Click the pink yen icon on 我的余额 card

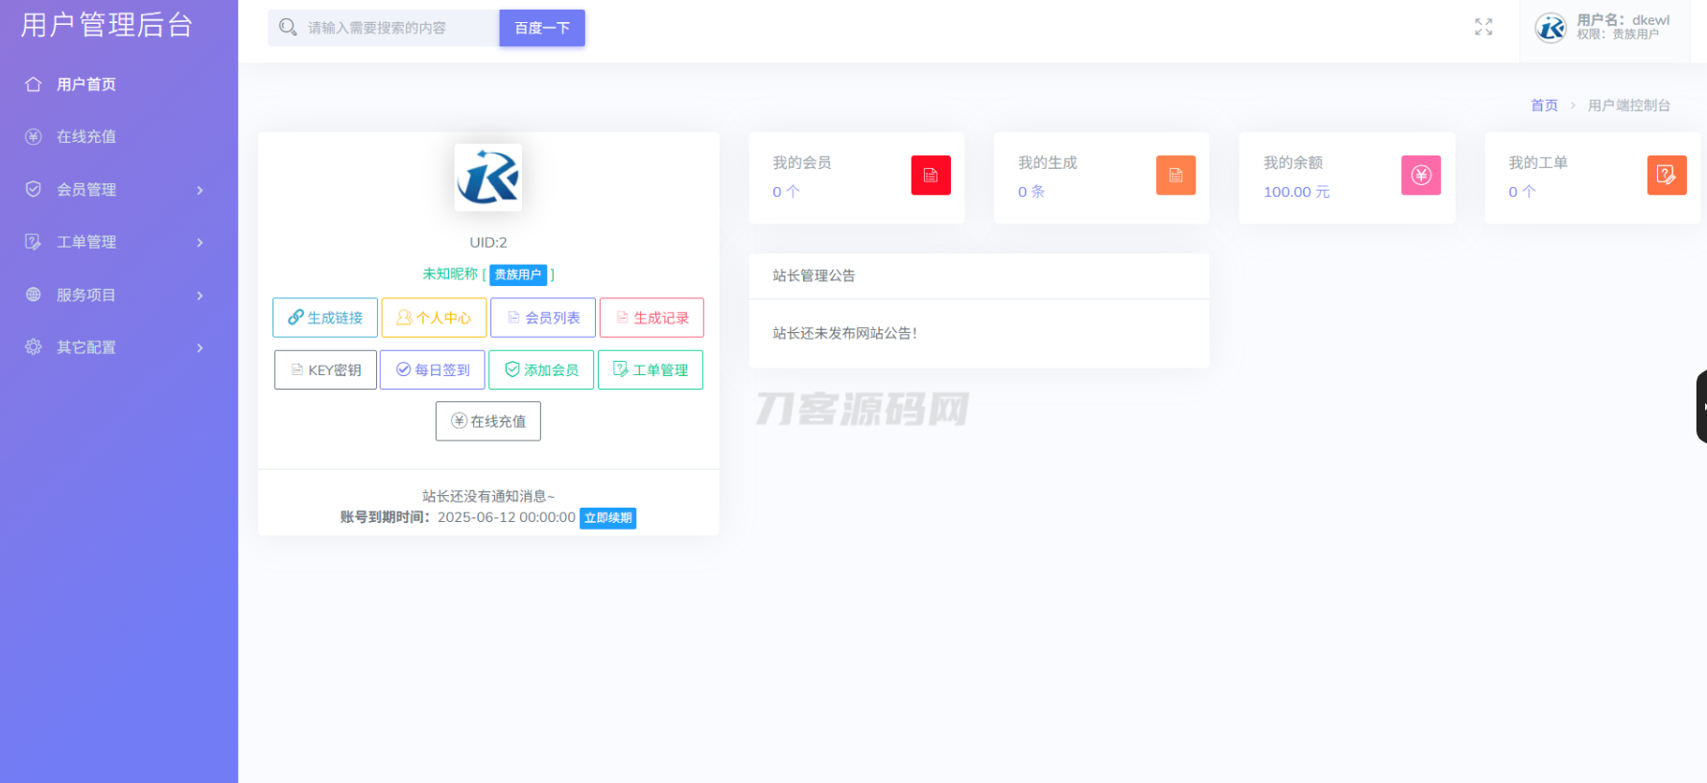[x=1421, y=176]
